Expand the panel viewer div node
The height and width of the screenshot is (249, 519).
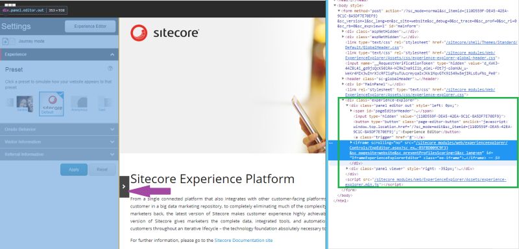tap(347, 169)
